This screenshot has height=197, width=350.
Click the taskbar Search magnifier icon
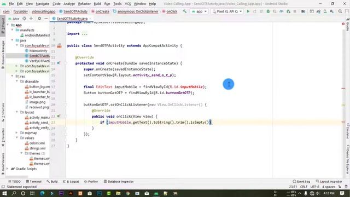coord(14,193)
